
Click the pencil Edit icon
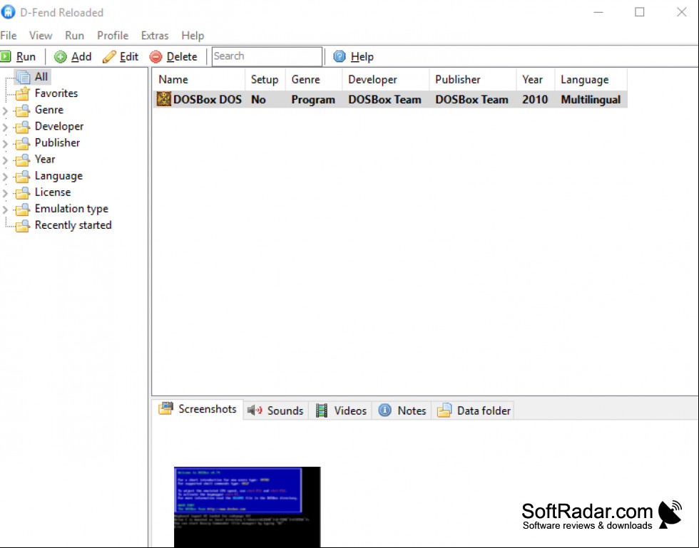(x=109, y=56)
